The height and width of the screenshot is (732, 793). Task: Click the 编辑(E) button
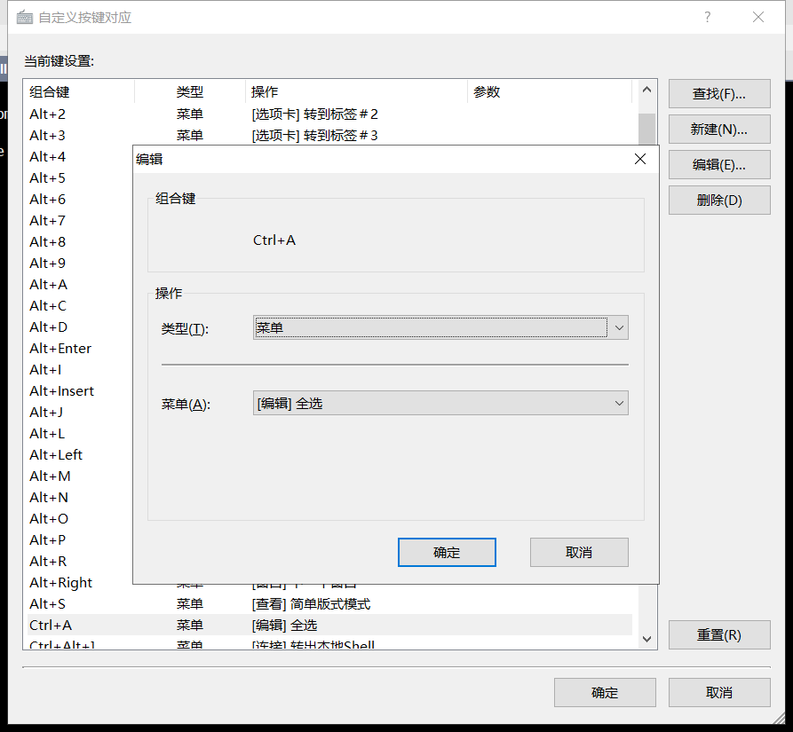tap(719, 164)
